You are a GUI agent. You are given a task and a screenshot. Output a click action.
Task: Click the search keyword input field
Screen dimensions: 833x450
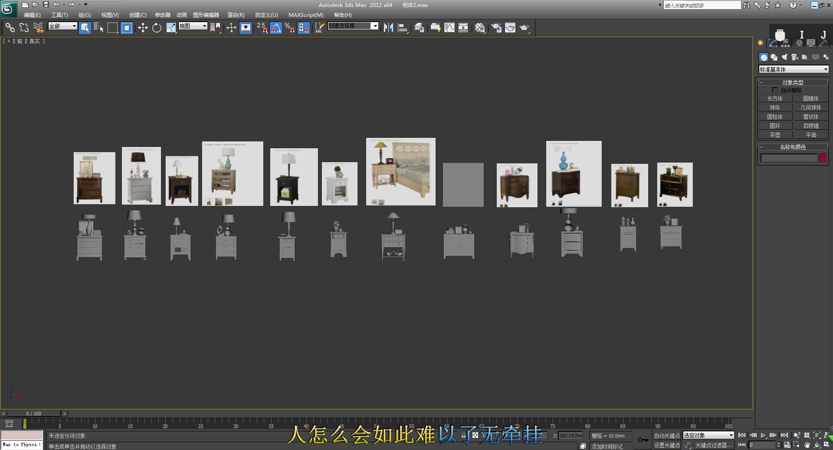coord(702,5)
